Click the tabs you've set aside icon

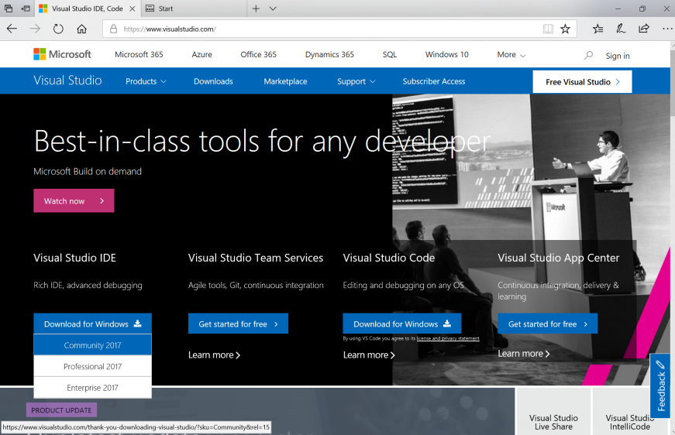pos(9,9)
